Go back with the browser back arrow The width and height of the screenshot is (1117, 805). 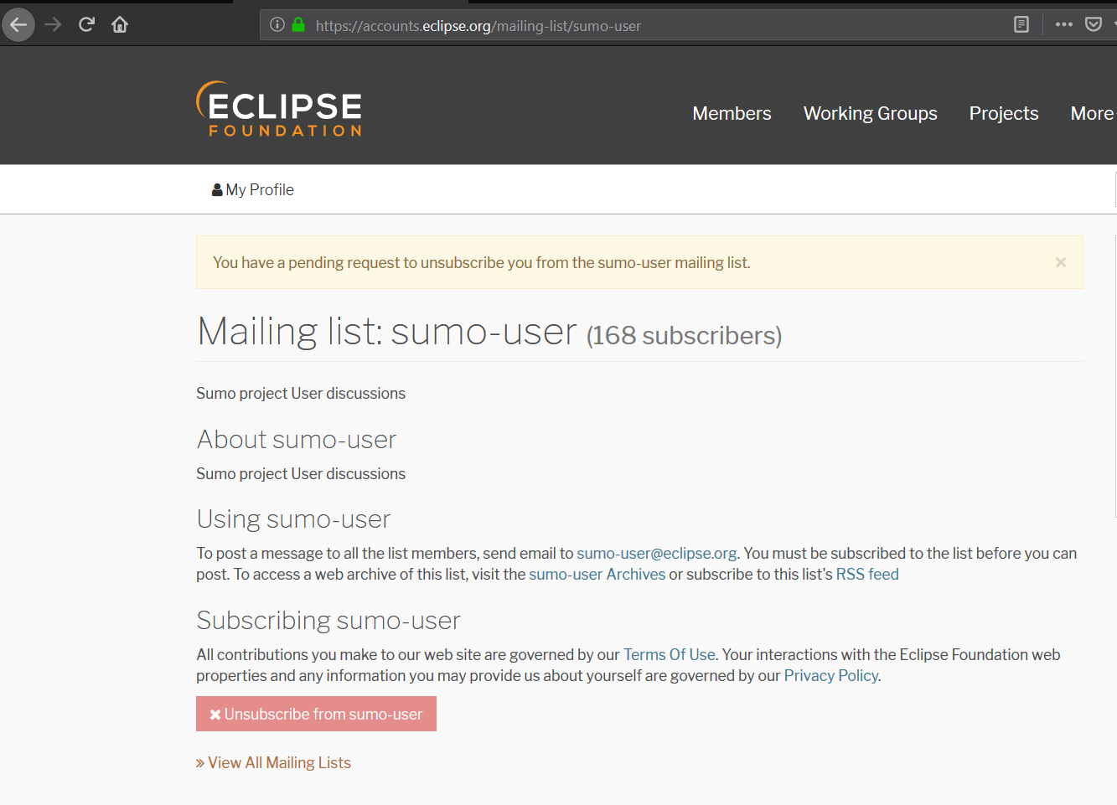[x=18, y=24]
